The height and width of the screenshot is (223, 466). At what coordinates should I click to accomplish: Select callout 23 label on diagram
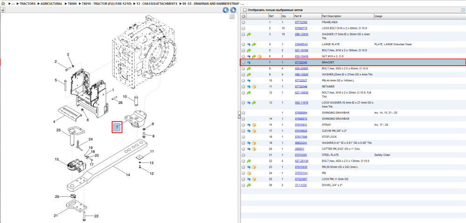pyautogui.click(x=59, y=130)
